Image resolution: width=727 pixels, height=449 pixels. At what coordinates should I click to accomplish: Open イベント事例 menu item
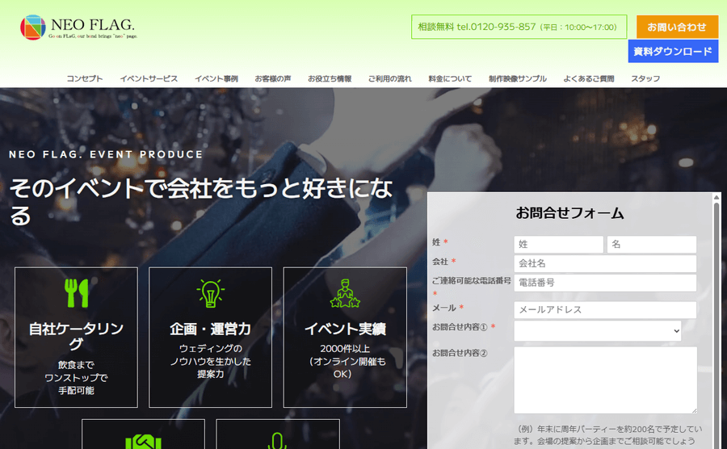tap(216, 79)
